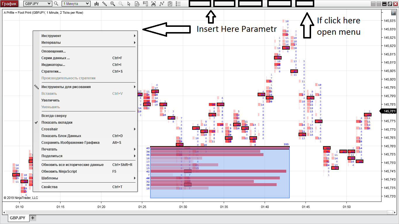
Task: Select Увеличить in context menu
Action: 85,100
